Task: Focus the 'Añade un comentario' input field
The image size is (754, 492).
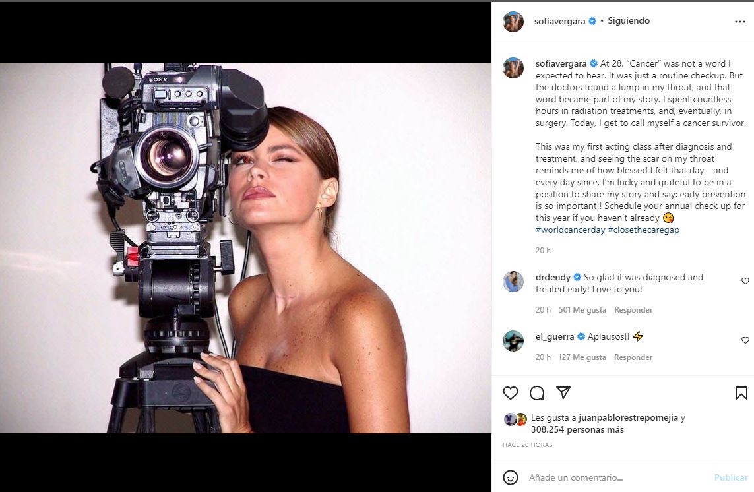Action: coord(613,477)
